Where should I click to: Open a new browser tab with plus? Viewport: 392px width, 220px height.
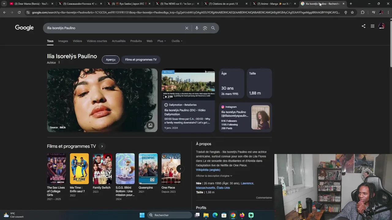click(x=351, y=4)
